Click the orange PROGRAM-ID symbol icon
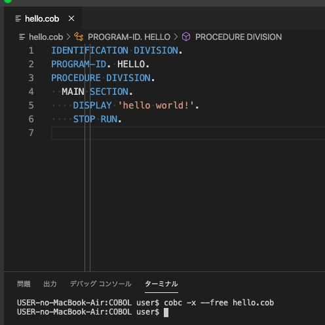 click(x=79, y=37)
